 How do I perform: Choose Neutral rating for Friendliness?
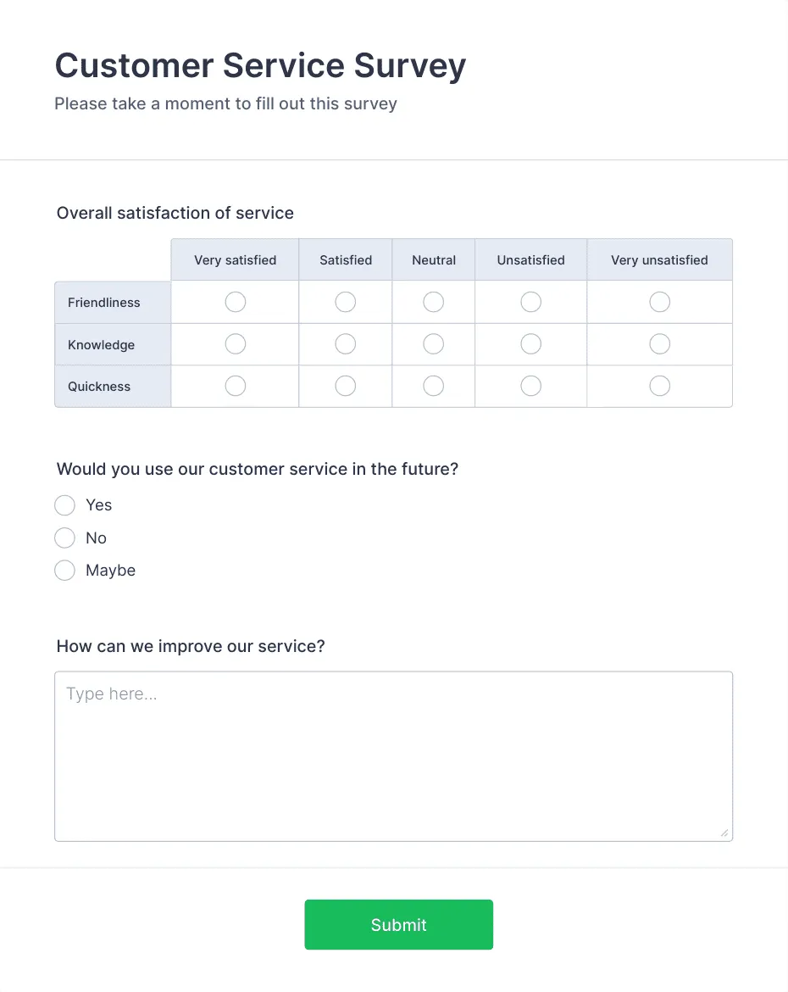click(433, 302)
